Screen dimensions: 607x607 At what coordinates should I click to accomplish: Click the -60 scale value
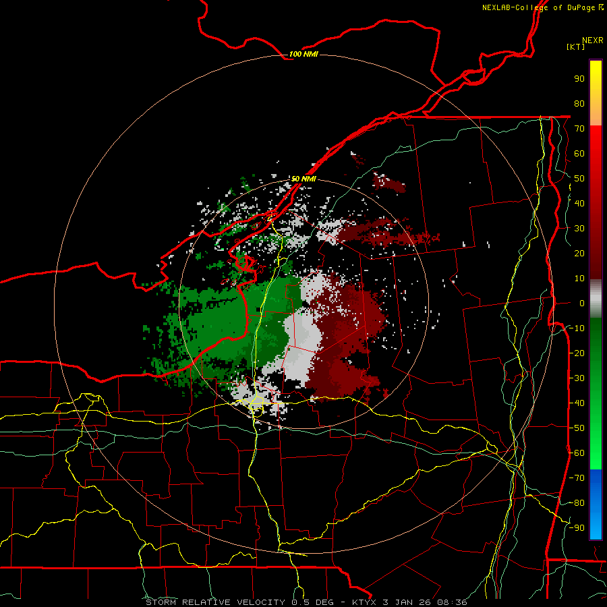point(577,453)
